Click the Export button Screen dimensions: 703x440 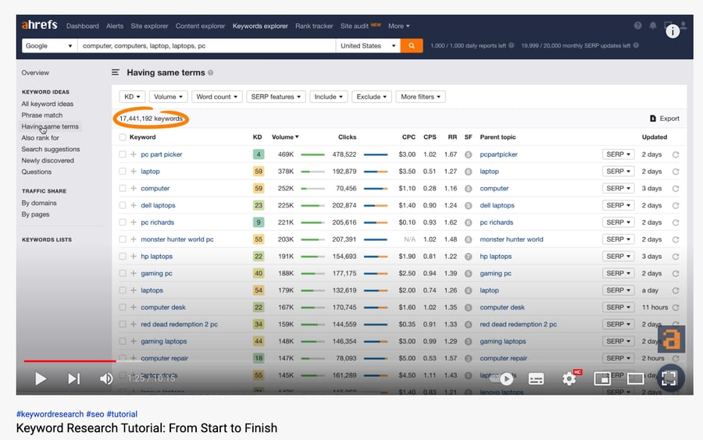pos(665,119)
